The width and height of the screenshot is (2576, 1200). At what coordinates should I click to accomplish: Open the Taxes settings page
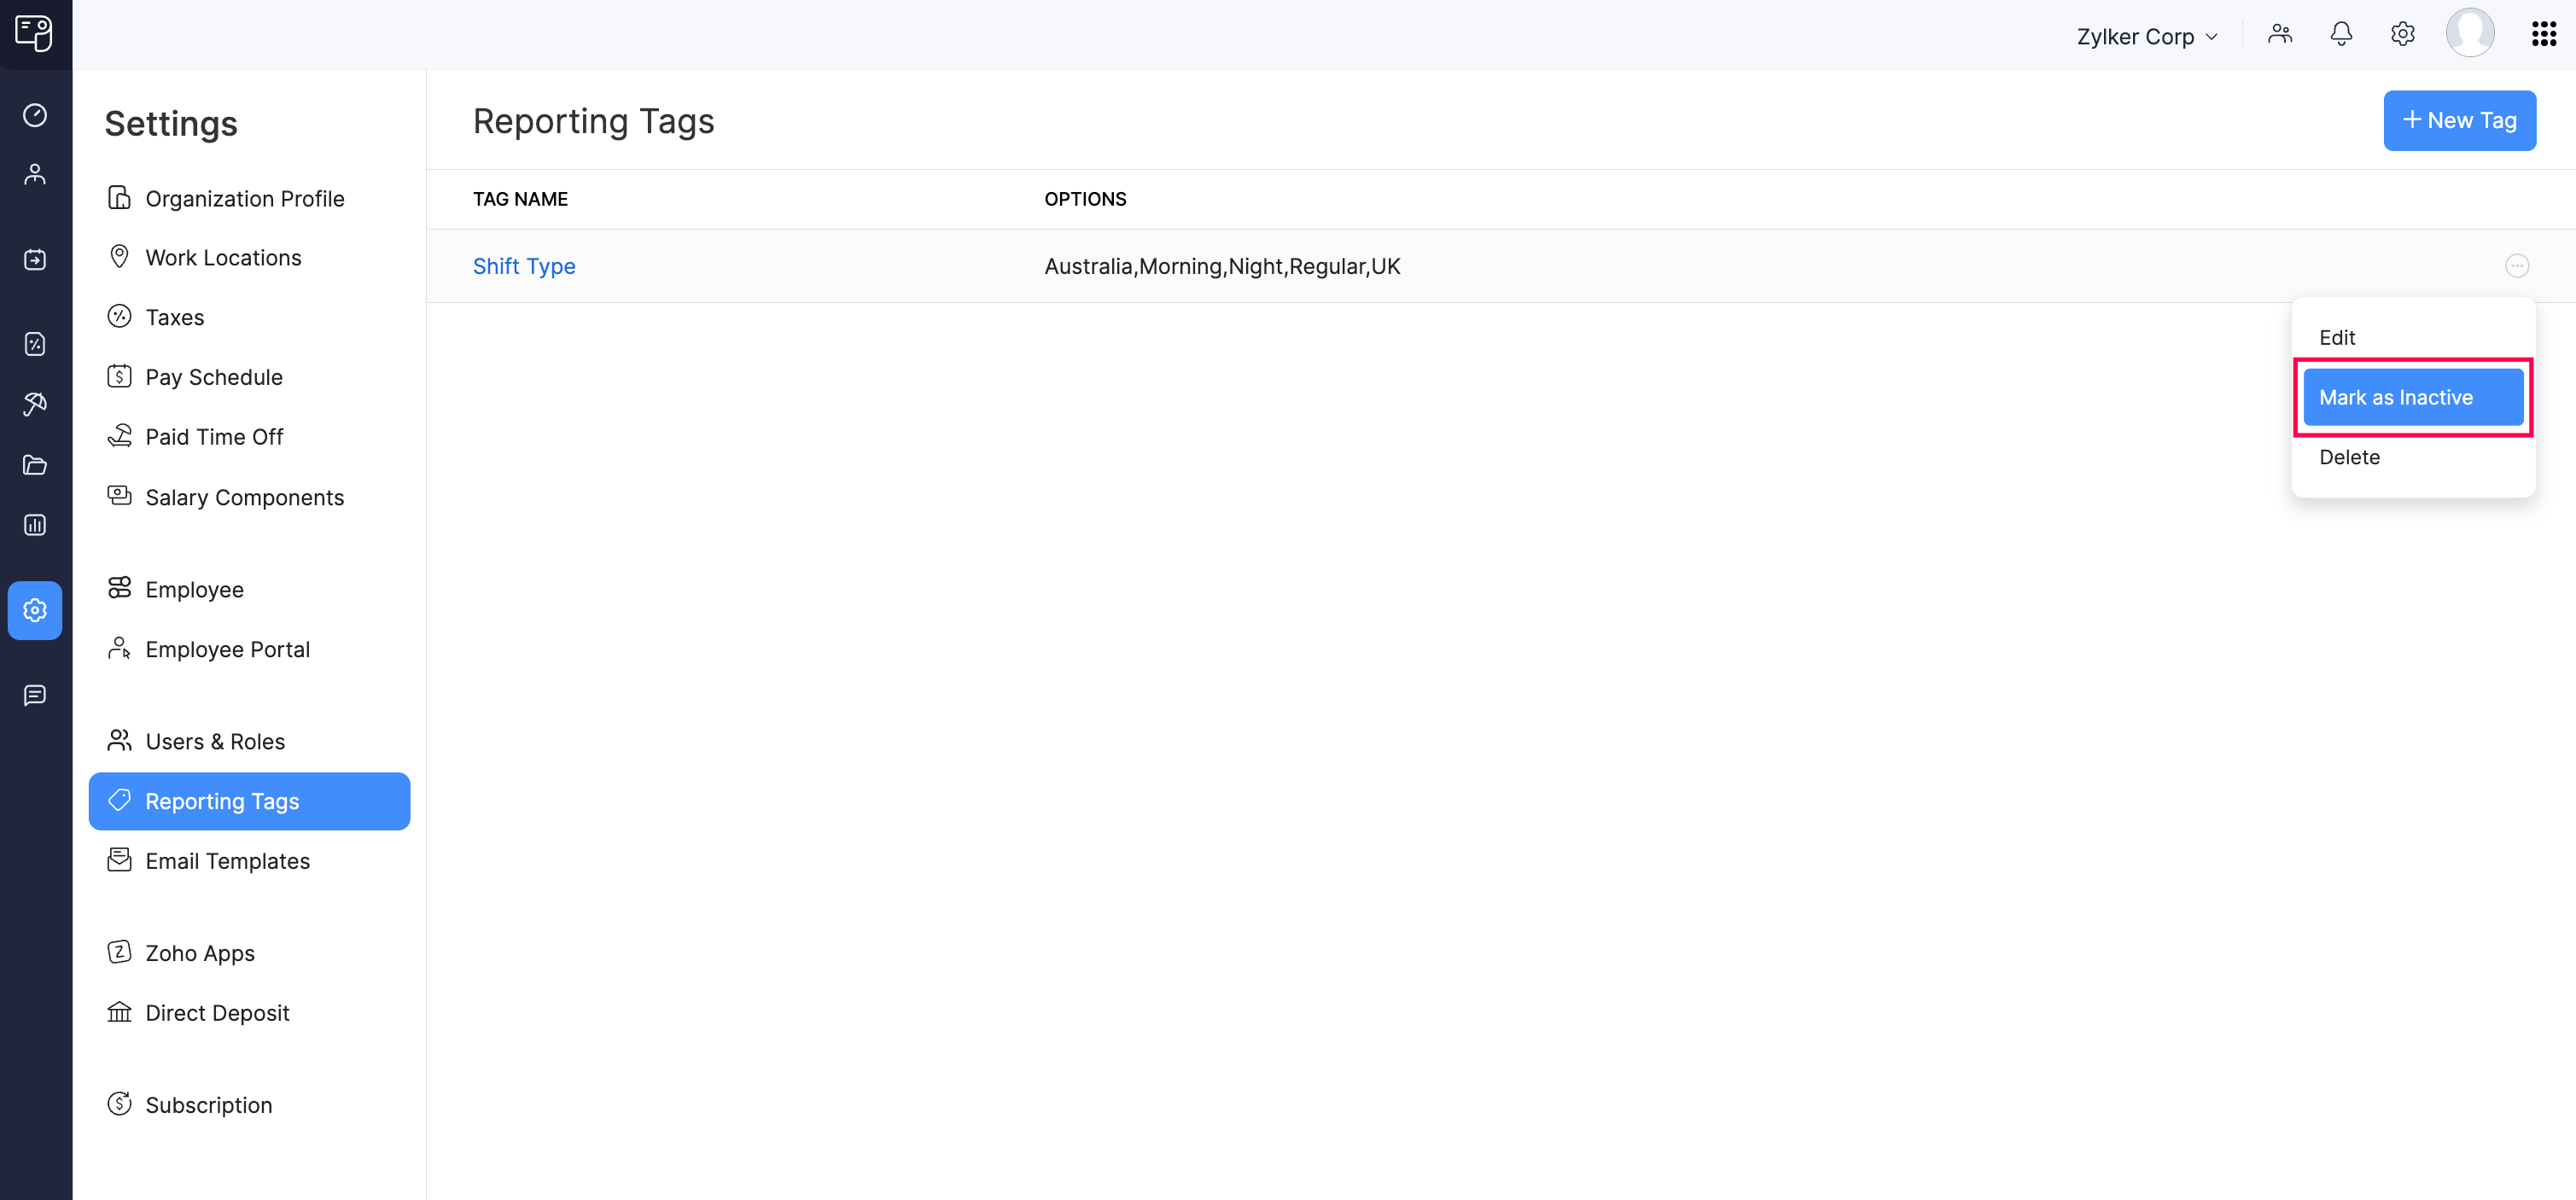pos(249,317)
